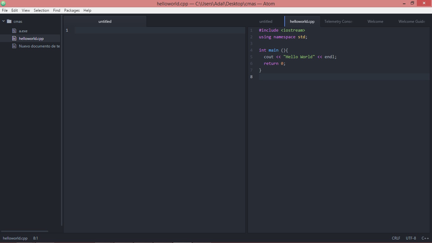This screenshot has height=243, width=432.
Task: Select a.exe in the tree view
Action: click(23, 31)
